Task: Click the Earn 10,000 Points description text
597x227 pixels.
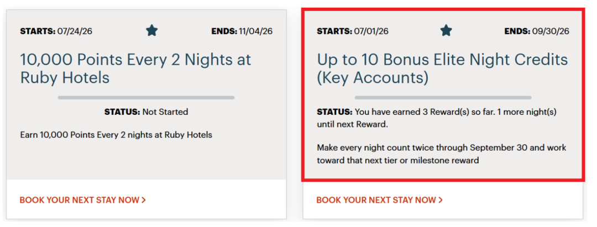Action: point(116,135)
